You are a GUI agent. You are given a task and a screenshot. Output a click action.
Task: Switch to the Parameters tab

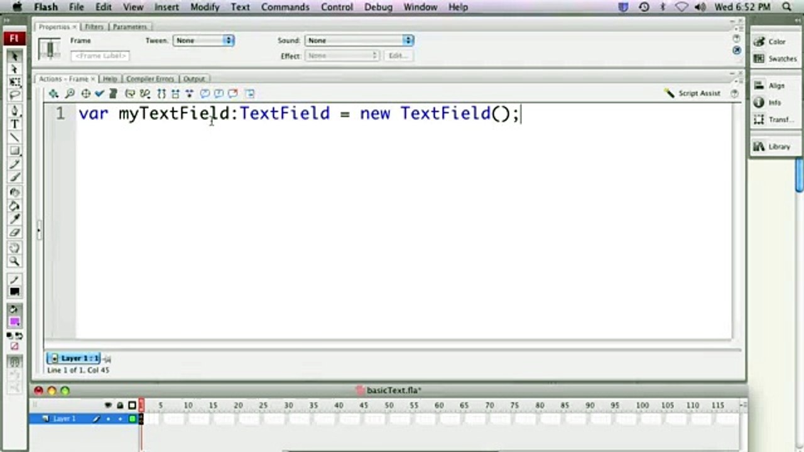point(129,27)
